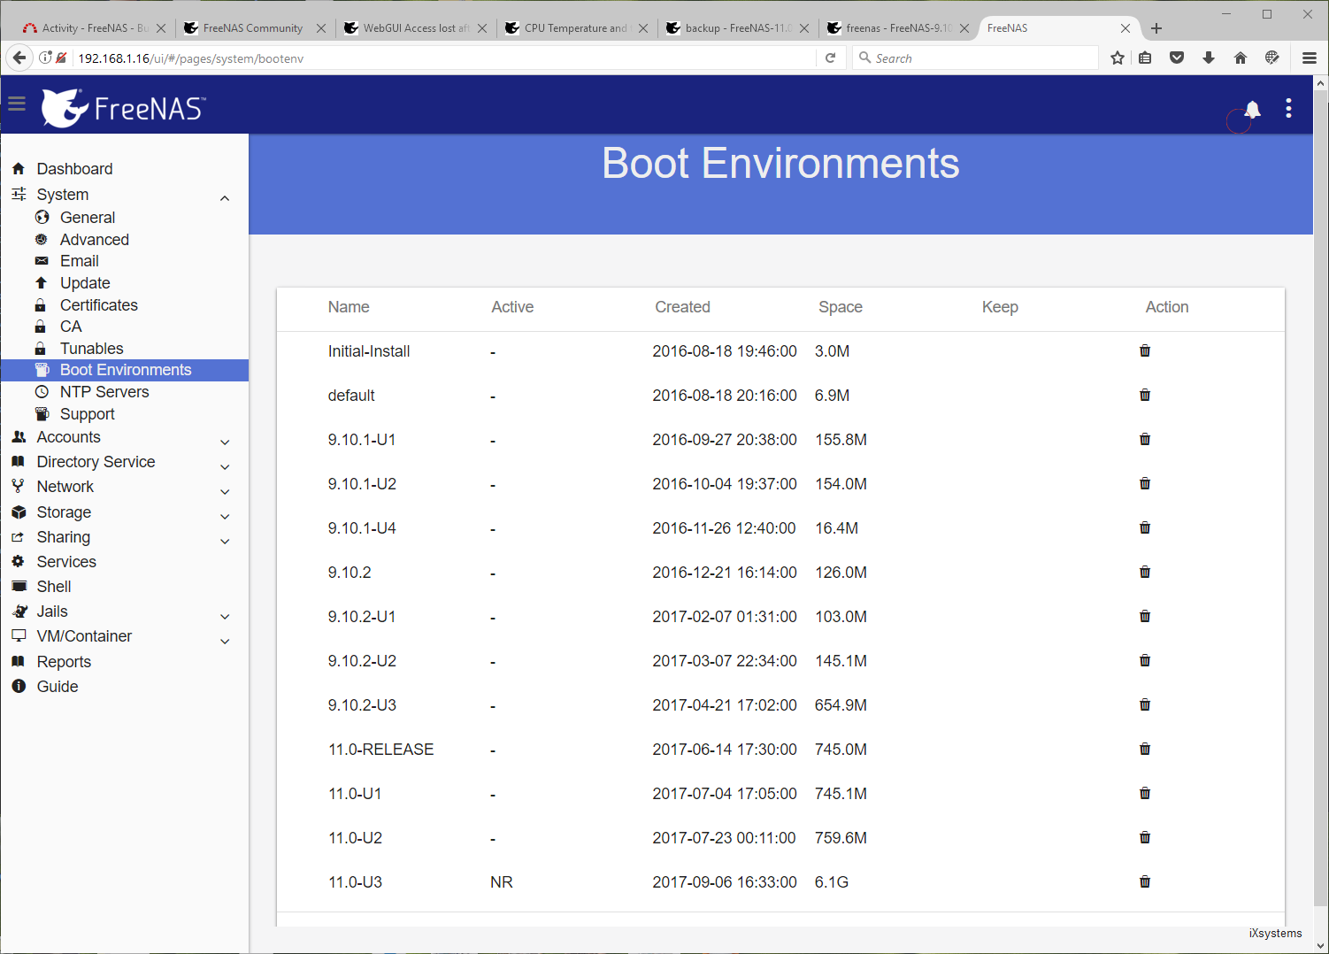Click trash icon for default environment
Image resolution: width=1329 pixels, height=954 pixels.
click(x=1145, y=396)
